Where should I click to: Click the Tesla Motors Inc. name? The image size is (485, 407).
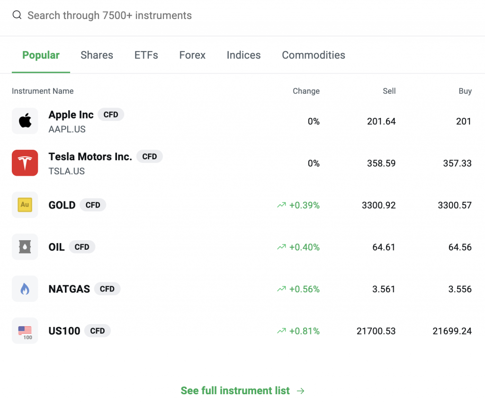(90, 157)
